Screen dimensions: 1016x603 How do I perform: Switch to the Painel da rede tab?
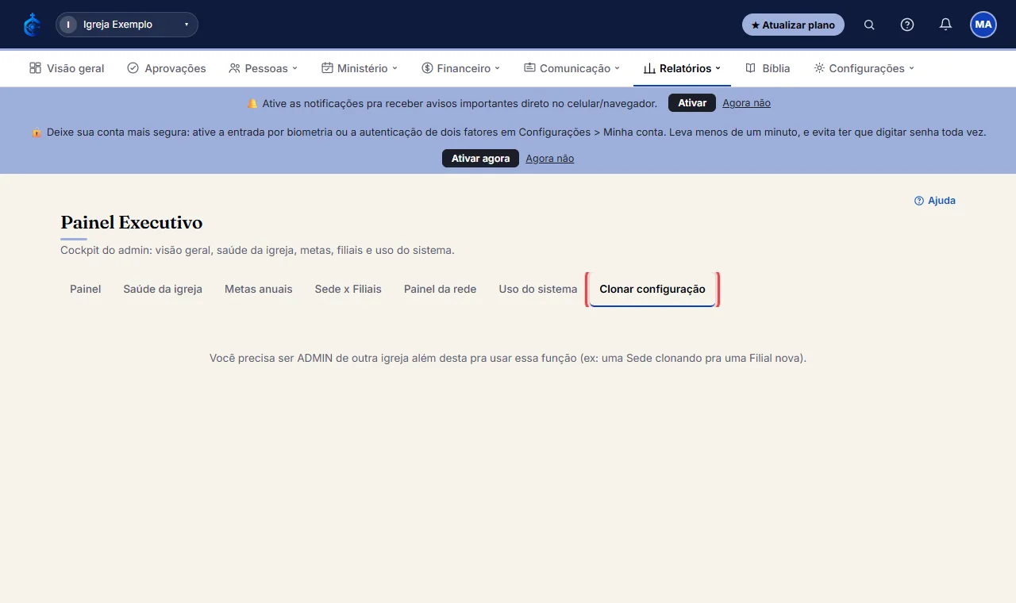pyautogui.click(x=441, y=289)
